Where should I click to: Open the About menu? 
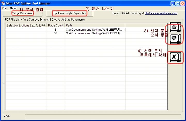coord(13,8)
